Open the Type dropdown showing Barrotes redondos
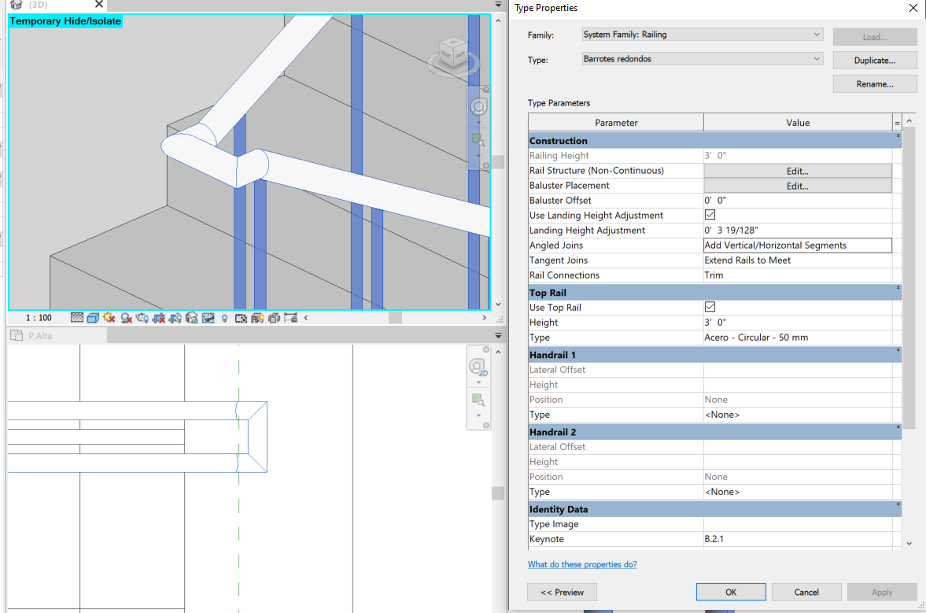Screen dimensions: 926x613 point(817,57)
